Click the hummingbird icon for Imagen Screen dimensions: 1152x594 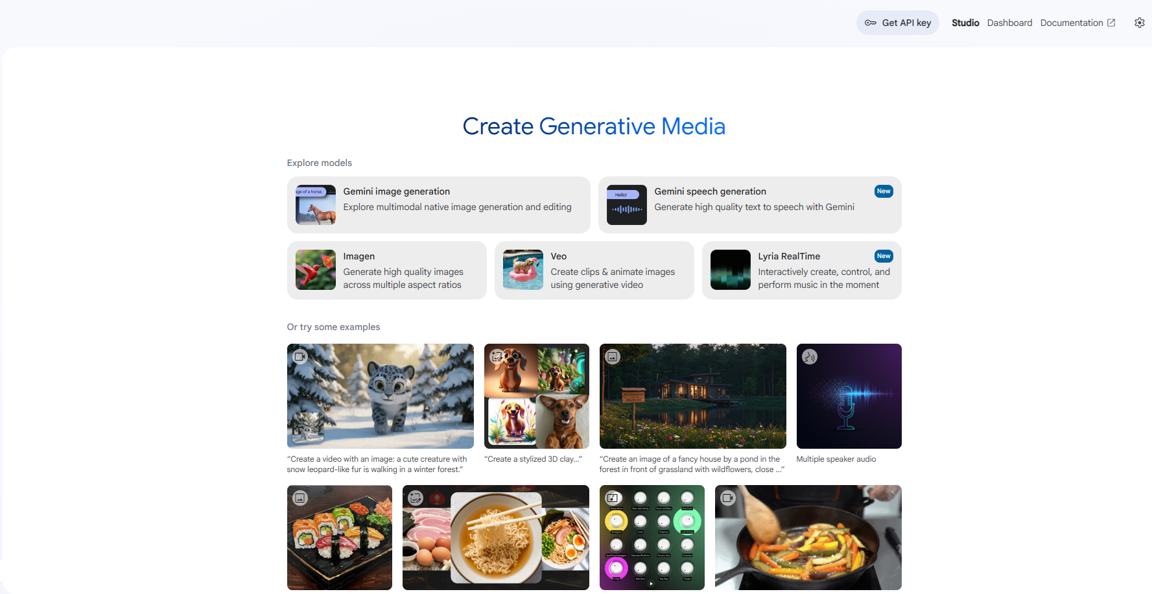coord(316,270)
